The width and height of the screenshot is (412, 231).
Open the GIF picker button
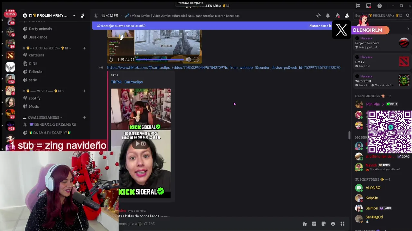click(x=314, y=224)
